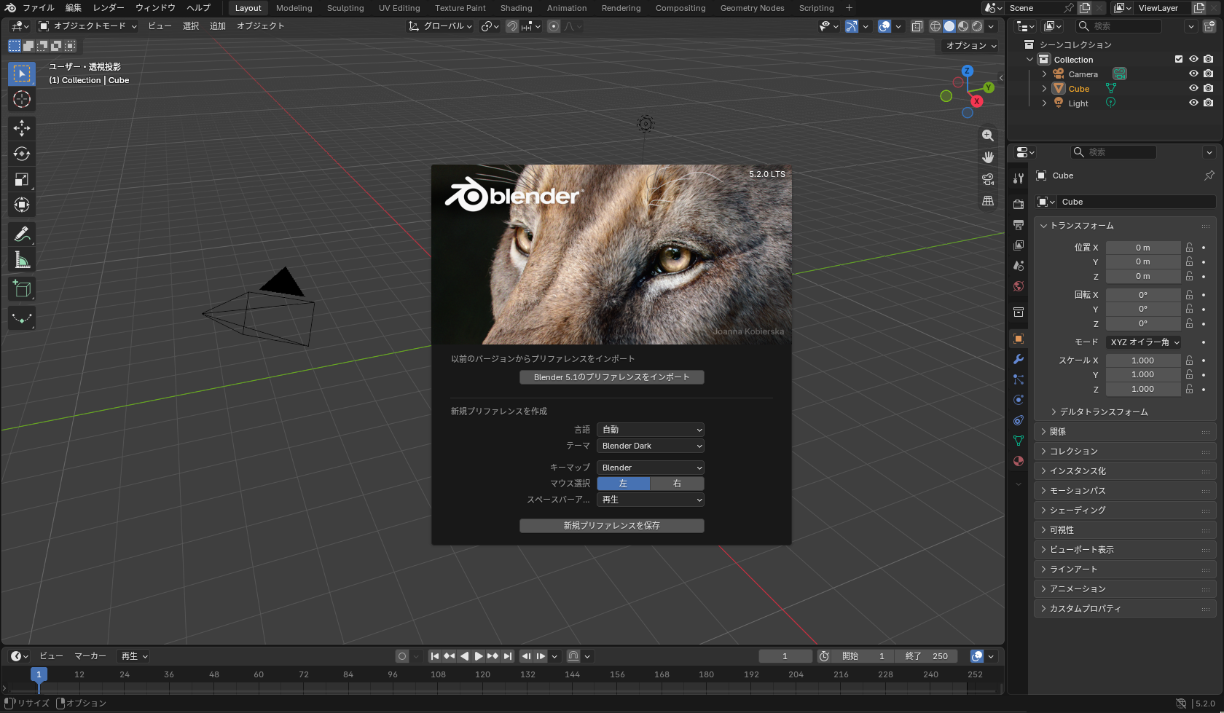The image size is (1224, 713).
Task: Click Blender 5.1のプリファレンスをインポート button
Action: coord(612,377)
